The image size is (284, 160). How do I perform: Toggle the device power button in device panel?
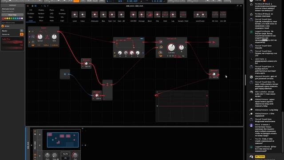tap(35, 131)
